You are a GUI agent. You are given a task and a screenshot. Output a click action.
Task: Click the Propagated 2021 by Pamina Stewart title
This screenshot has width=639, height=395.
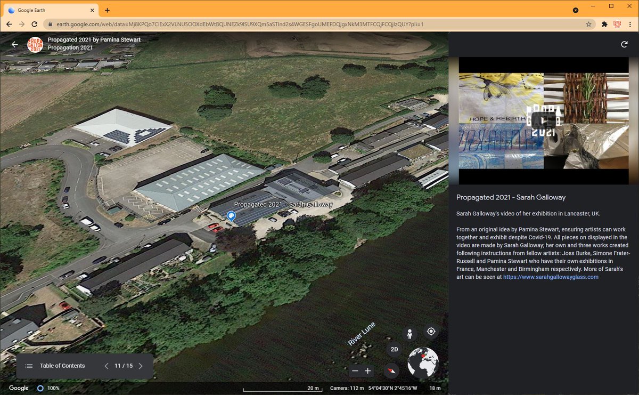94,39
